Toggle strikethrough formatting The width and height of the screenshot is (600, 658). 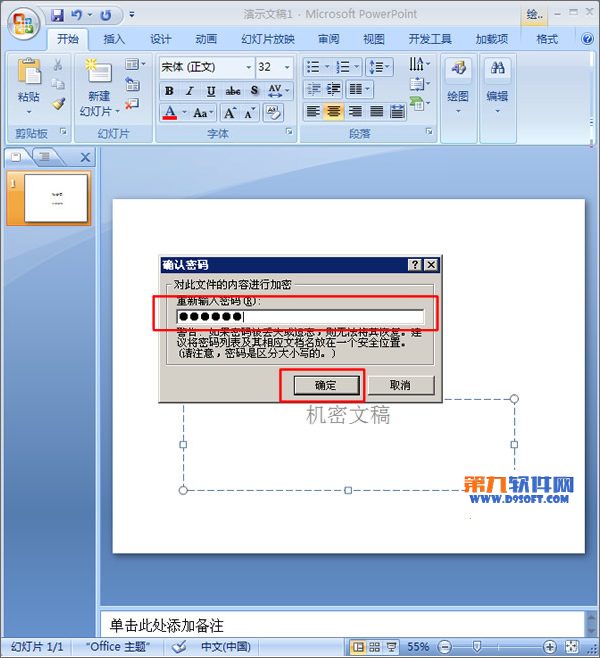pyautogui.click(x=233, y=91)
